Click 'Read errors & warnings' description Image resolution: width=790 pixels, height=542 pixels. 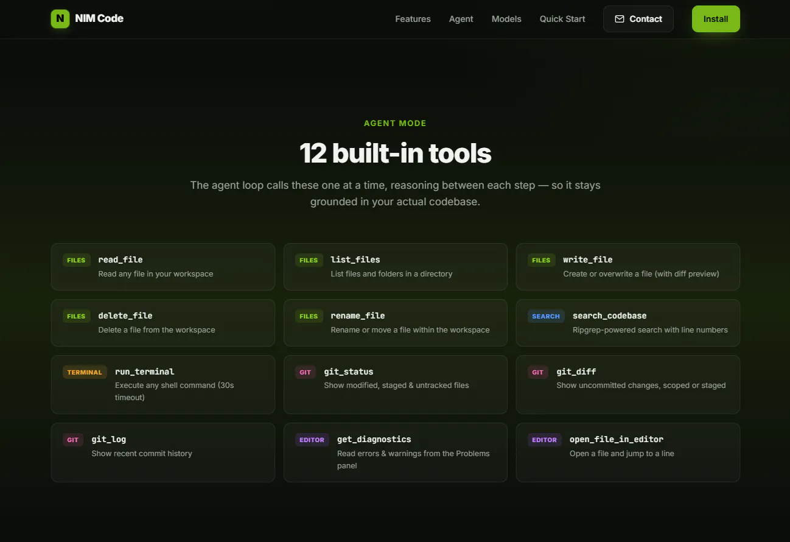pos(413,460)
